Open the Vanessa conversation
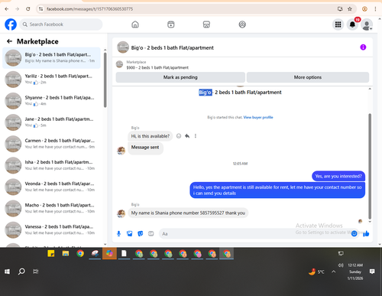Viewport: 382px width, 296px height. (x=51, y=229)
